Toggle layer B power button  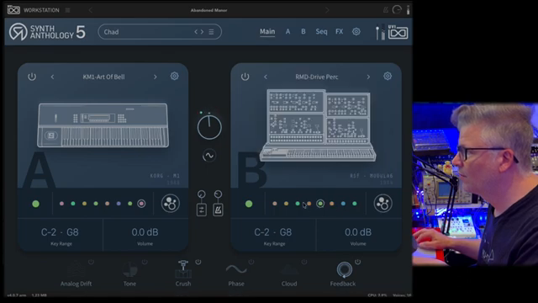(245, 77)
